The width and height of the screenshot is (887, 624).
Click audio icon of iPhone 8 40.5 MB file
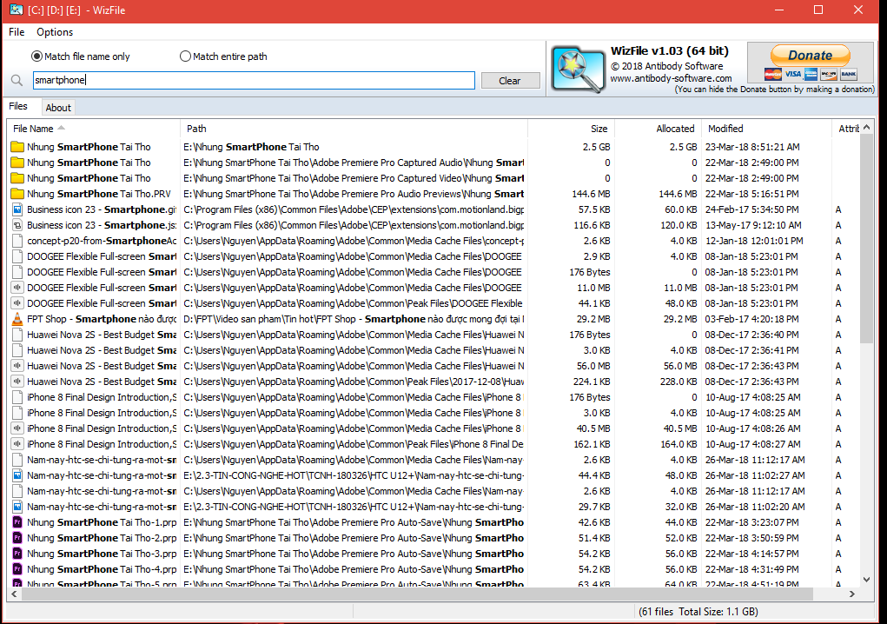pos(17,428)
